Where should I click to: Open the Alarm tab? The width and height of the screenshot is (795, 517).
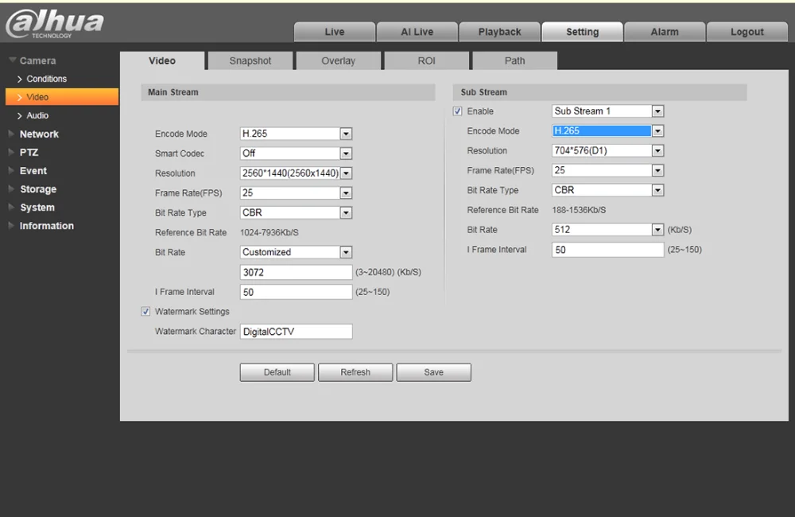(x=665, y=32)
